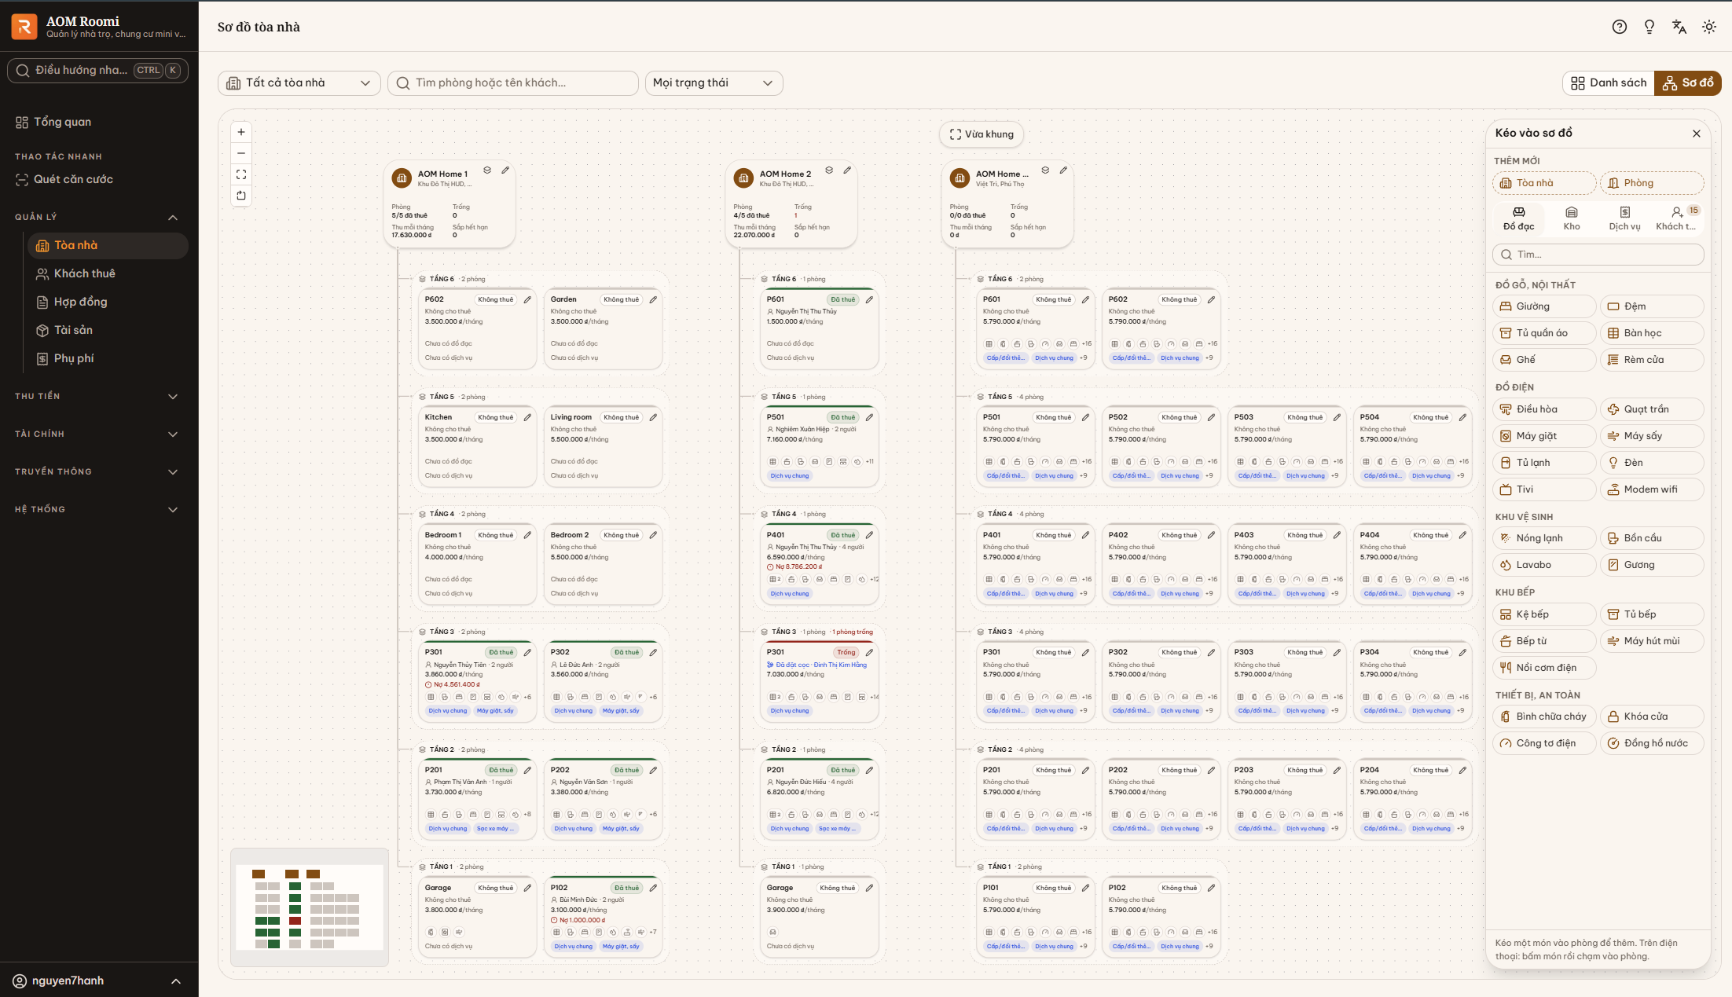Click layers icon on AOM Home 2 card
This screenshot has width=1732, height=997.
[828, 170]
